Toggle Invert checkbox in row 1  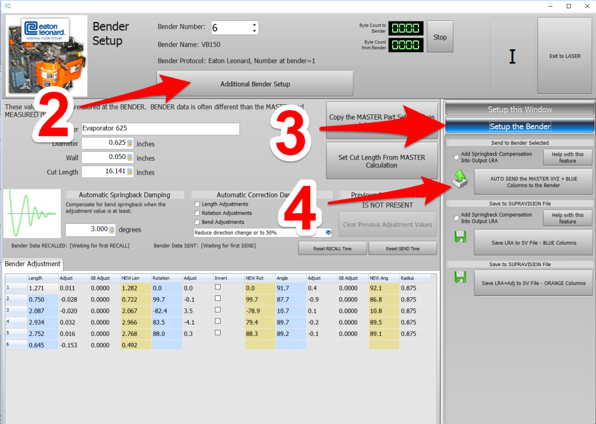pos(218,287)
